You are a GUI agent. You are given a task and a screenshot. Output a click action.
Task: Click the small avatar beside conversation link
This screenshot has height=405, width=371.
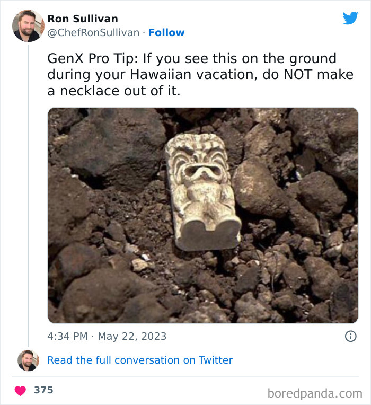click(28, 360)
